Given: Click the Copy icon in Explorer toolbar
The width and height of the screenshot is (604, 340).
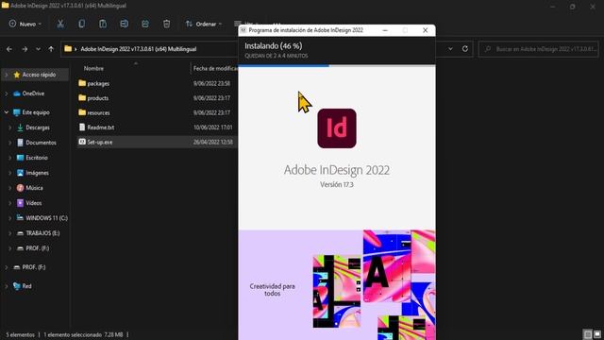Looking at the screenshot, I should tap(82, 24).
